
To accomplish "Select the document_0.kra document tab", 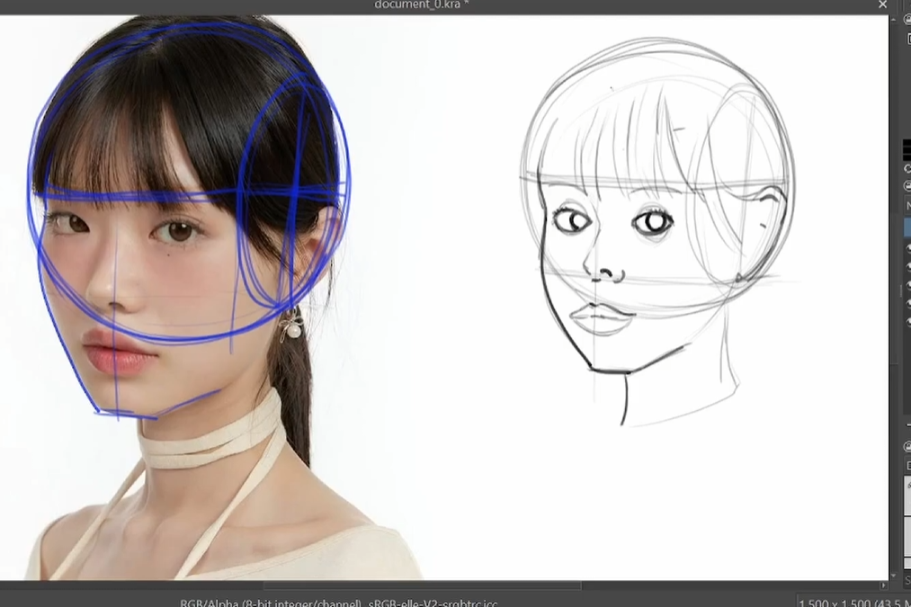I will click(x=421, y=4).
